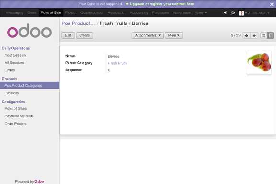Open Order Printers in sidebar
Viewport: 276px width, 184px height.
point(15,124)
